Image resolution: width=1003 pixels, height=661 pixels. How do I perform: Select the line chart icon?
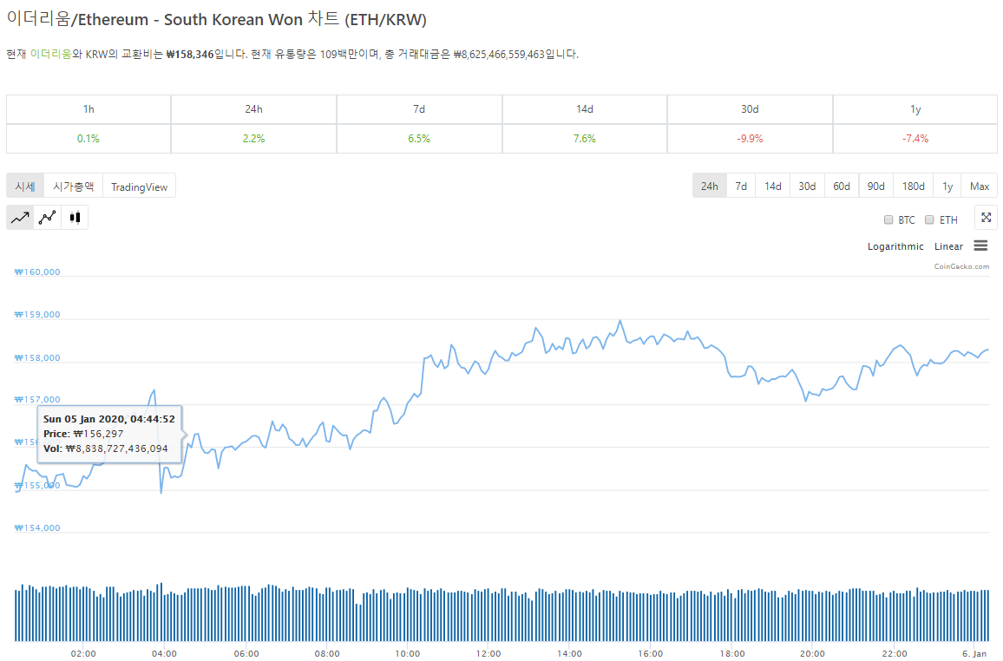[20, 218]
